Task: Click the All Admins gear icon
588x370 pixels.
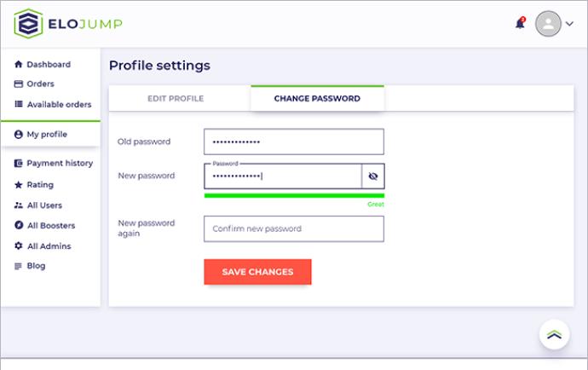Action: click(18, 246)
